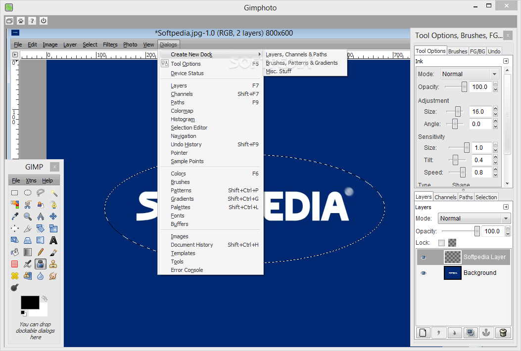Screen dimensions: 521x351
Task: Open the Xtns menu in GIMP toolbox
Action: pyautogui.click(x=31, y=180)
